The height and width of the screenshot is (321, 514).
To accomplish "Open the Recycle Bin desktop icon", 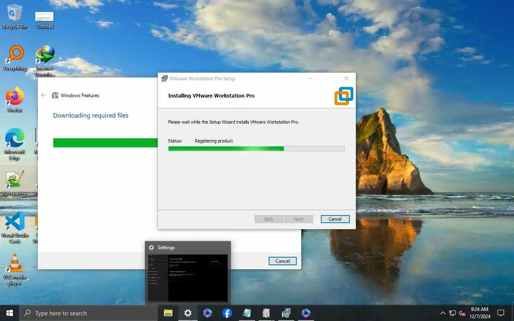I will coord(14,16).
